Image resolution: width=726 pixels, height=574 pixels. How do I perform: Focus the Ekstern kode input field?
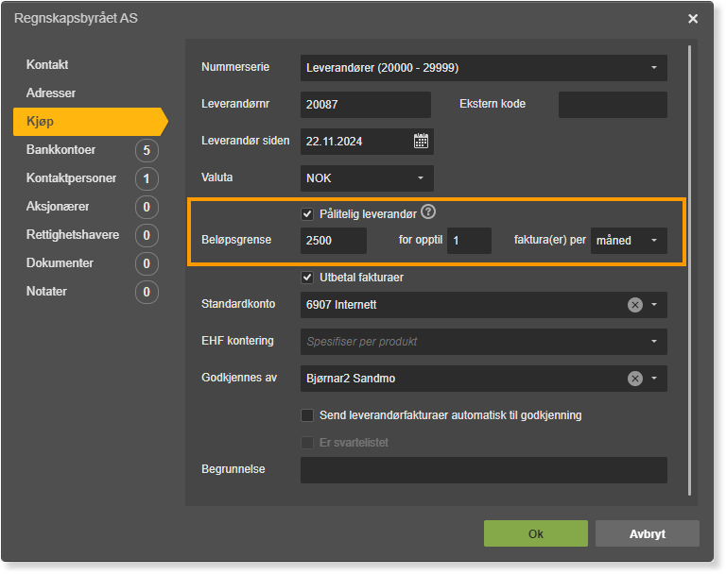[x=613, y=105]
